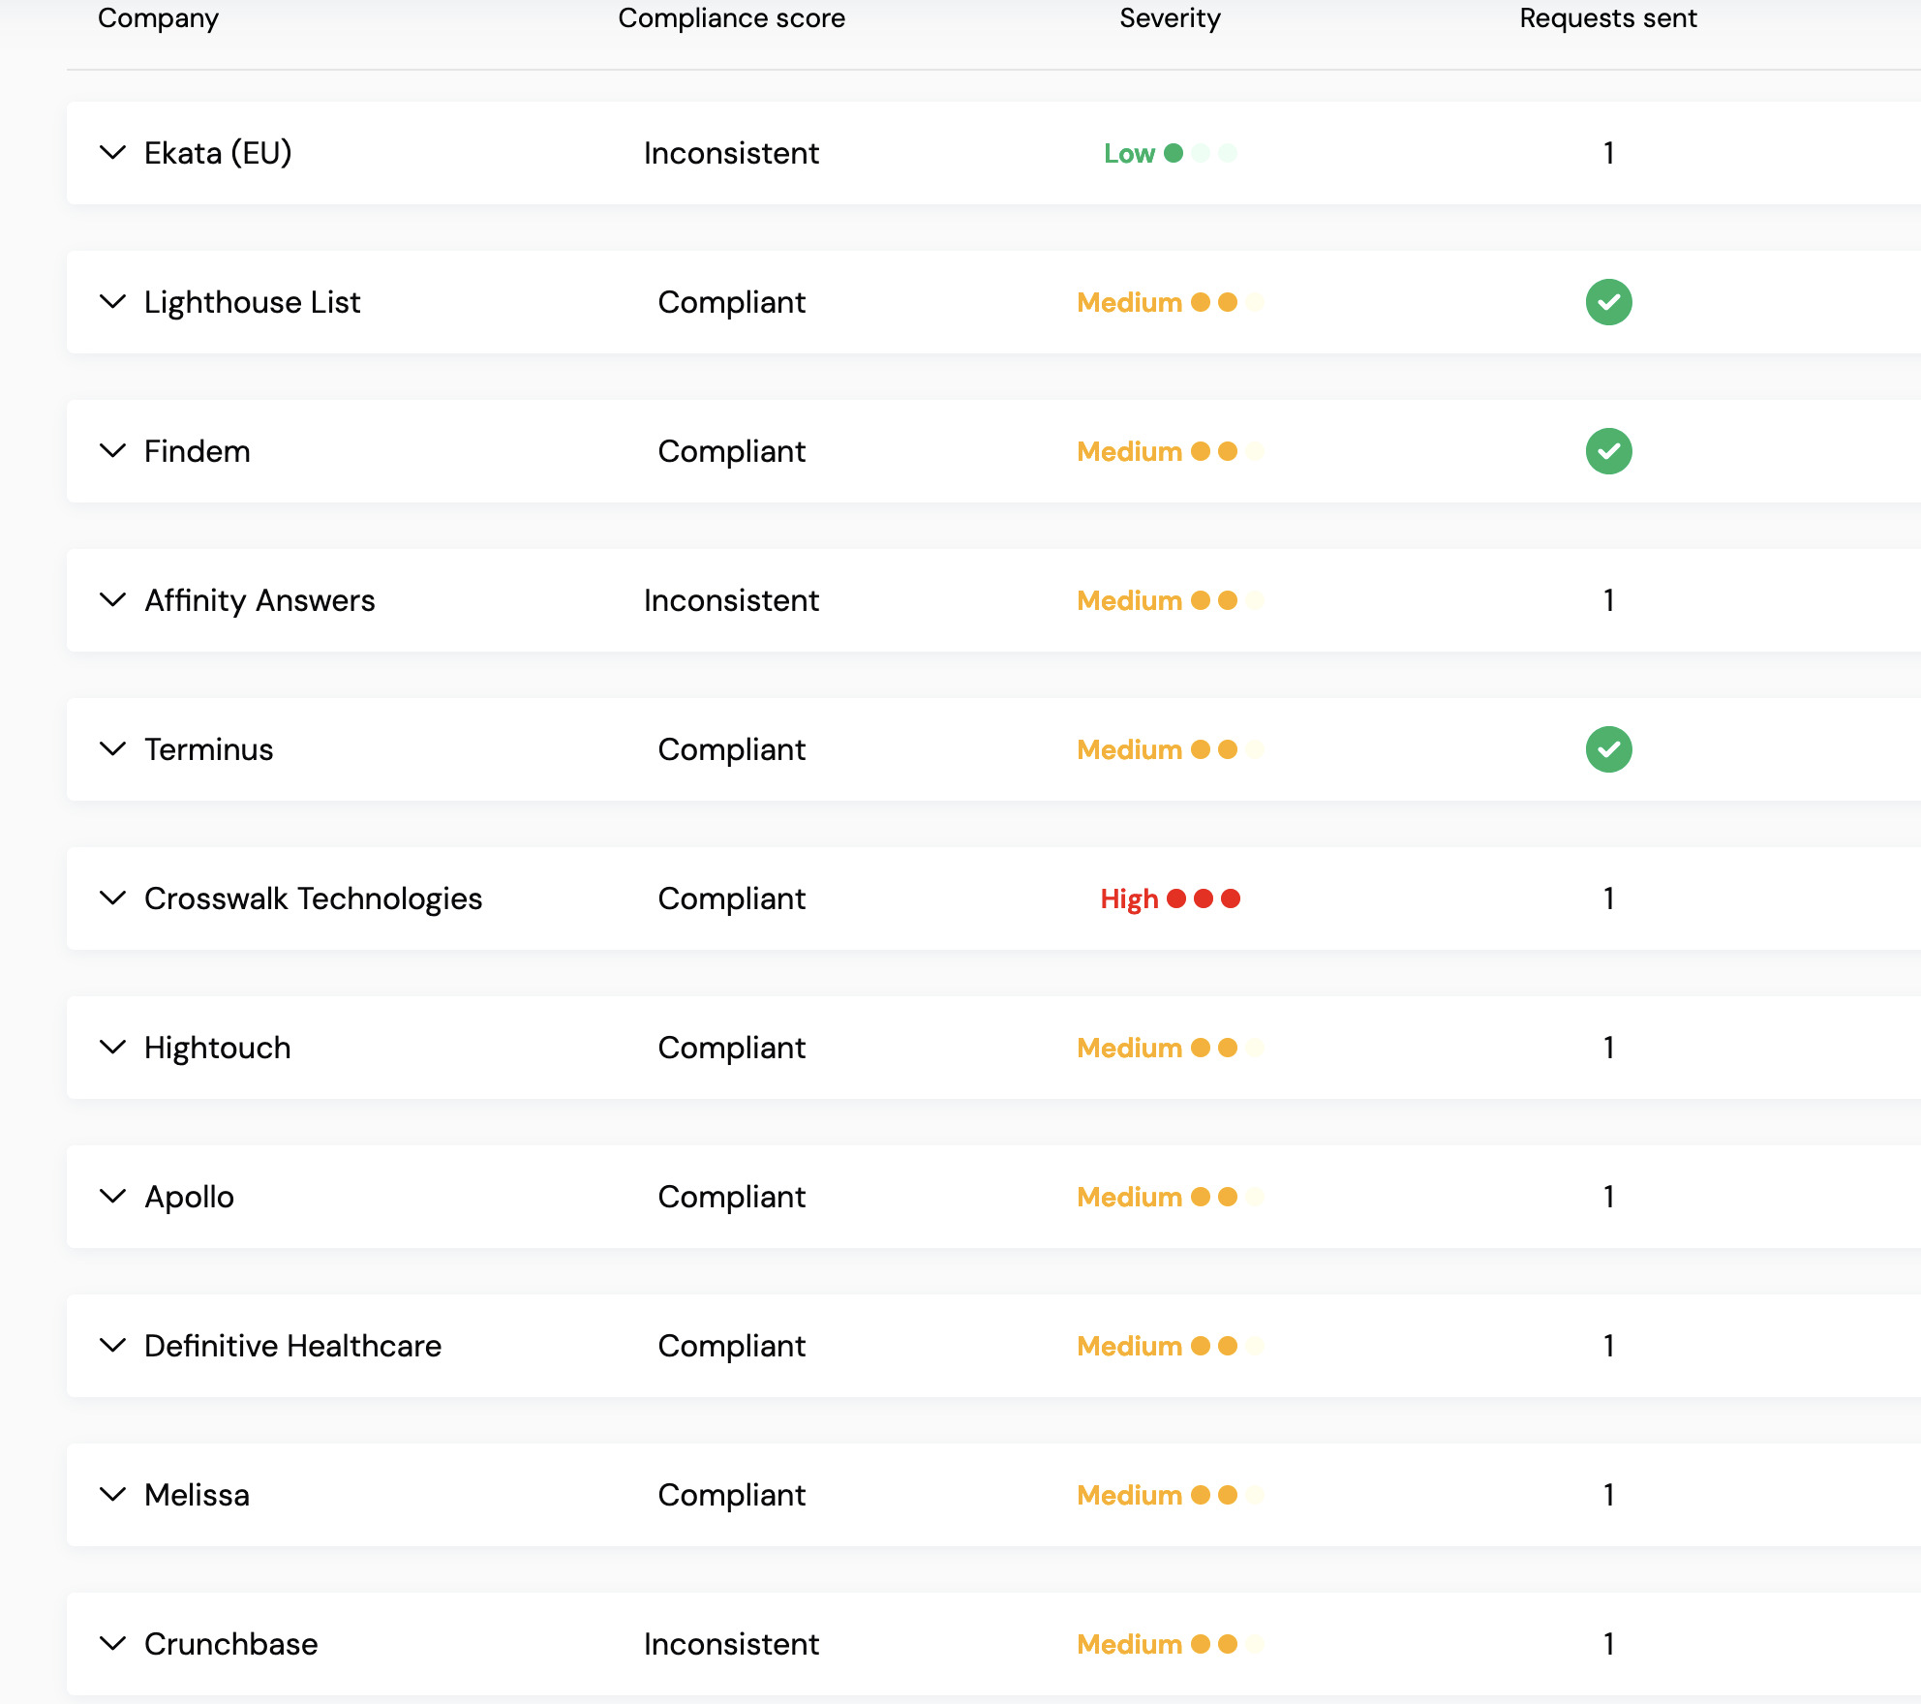This screenshot has width=1921, height=1704.
Task: Sort by the Requests sent header
Action: pos(1608,18)
